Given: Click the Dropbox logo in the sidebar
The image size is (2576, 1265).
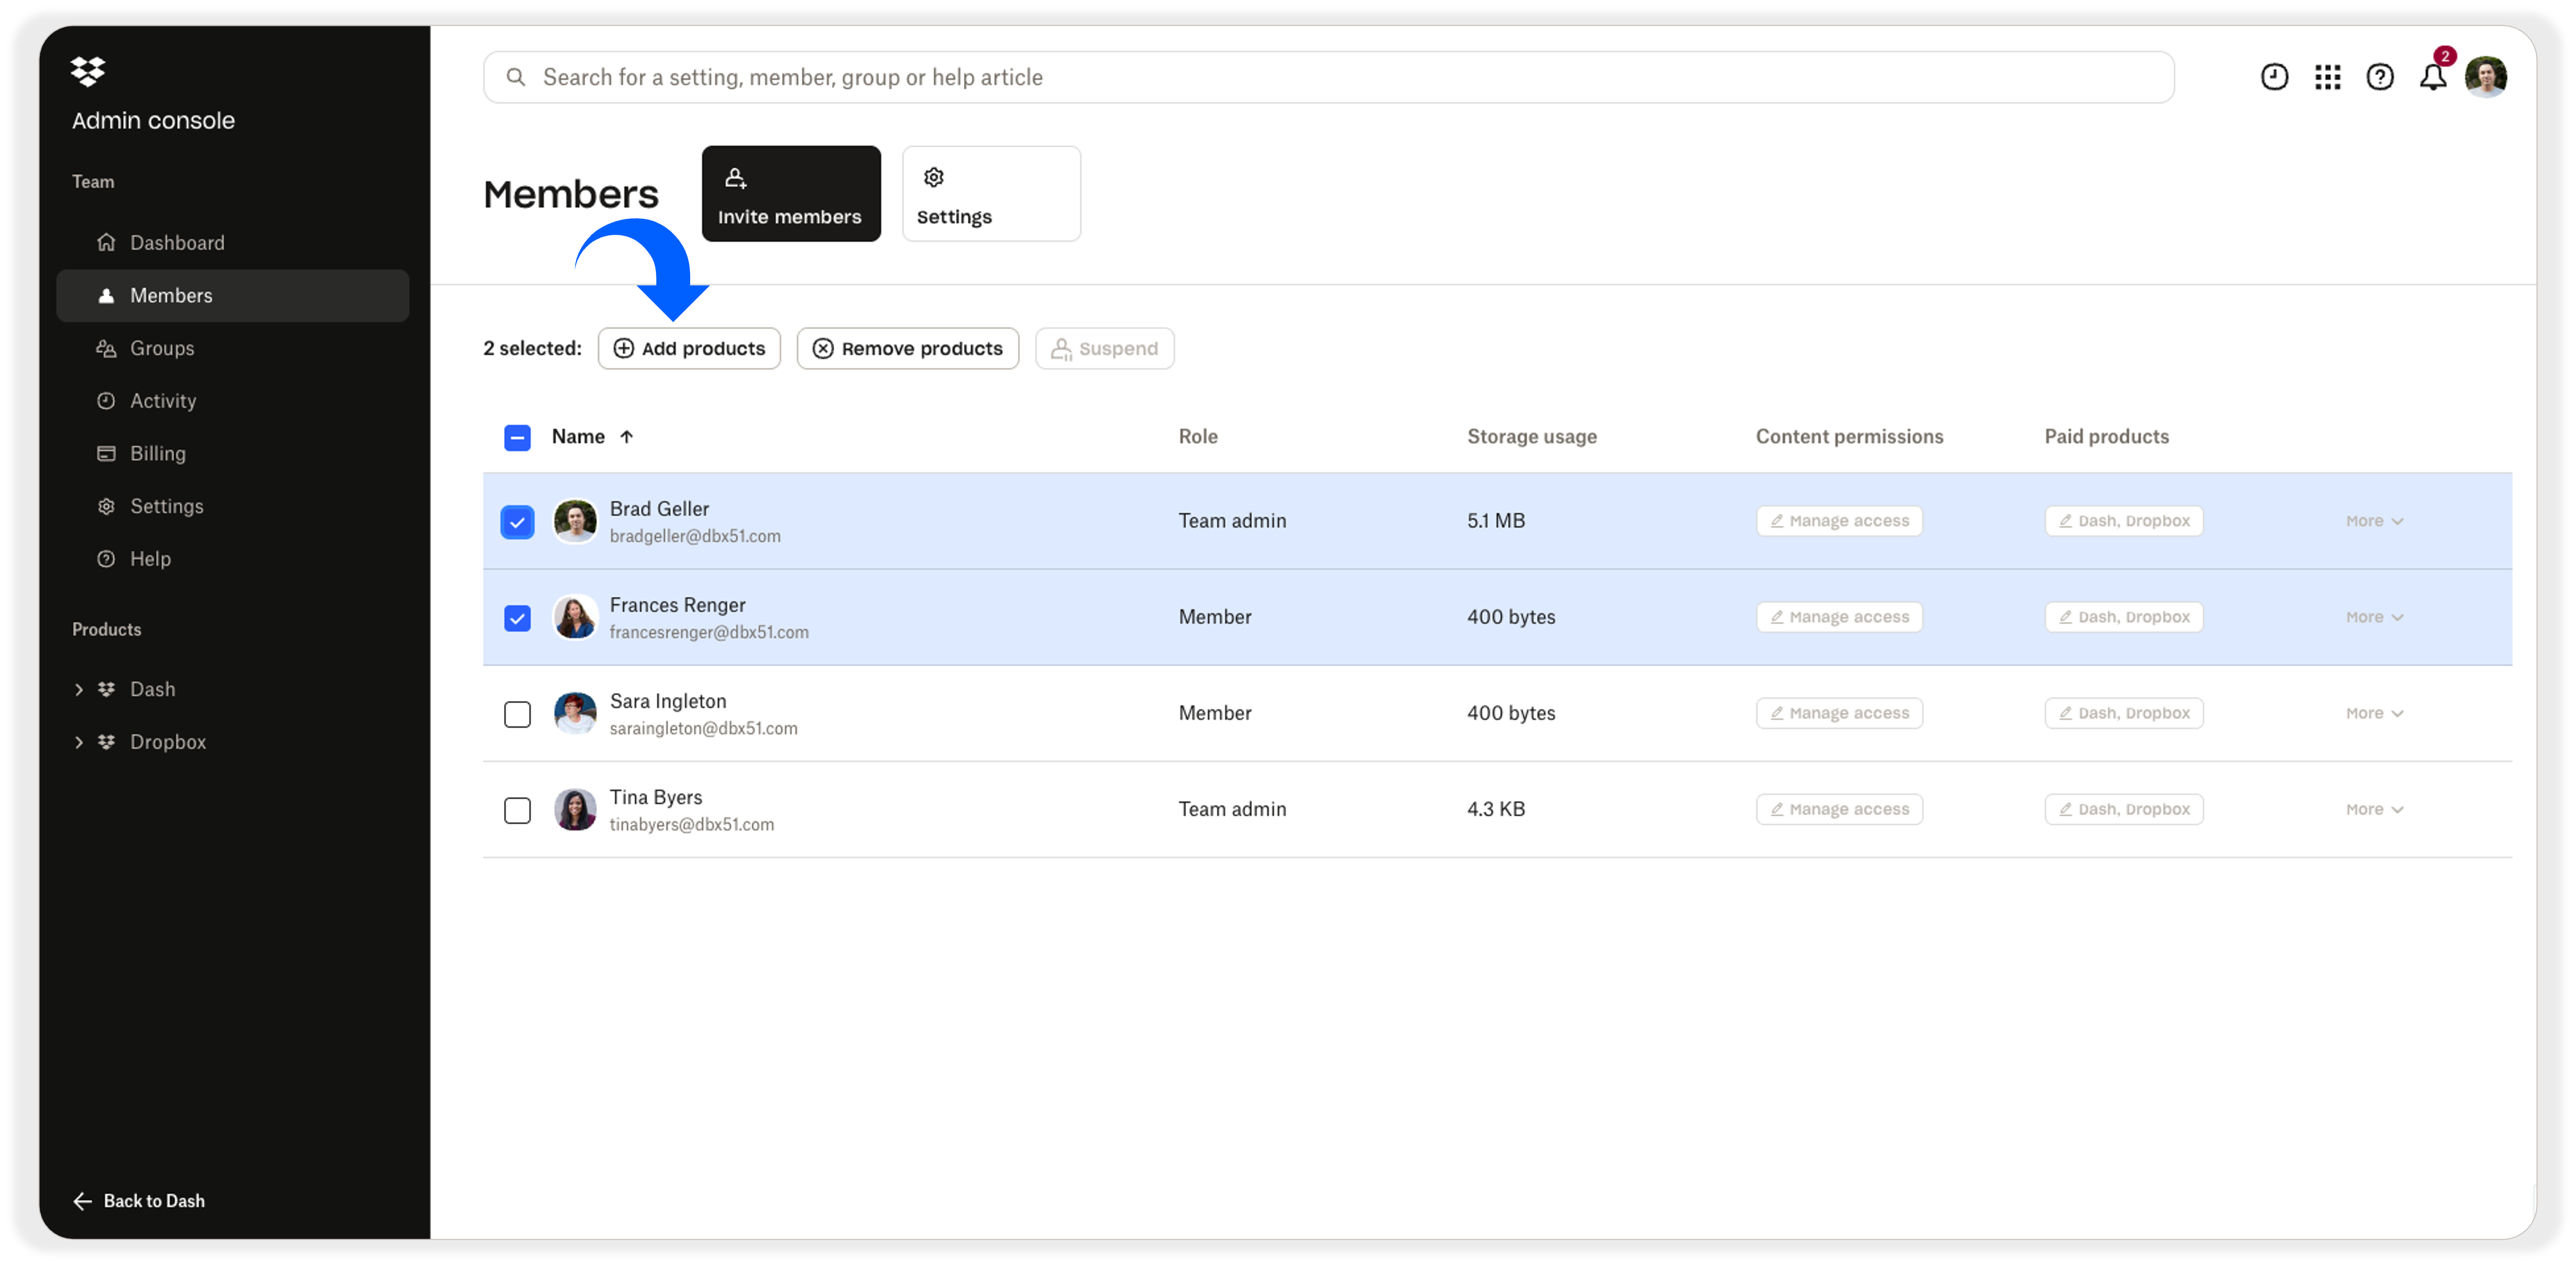Looking at the screenshot, I should (87, 71).
